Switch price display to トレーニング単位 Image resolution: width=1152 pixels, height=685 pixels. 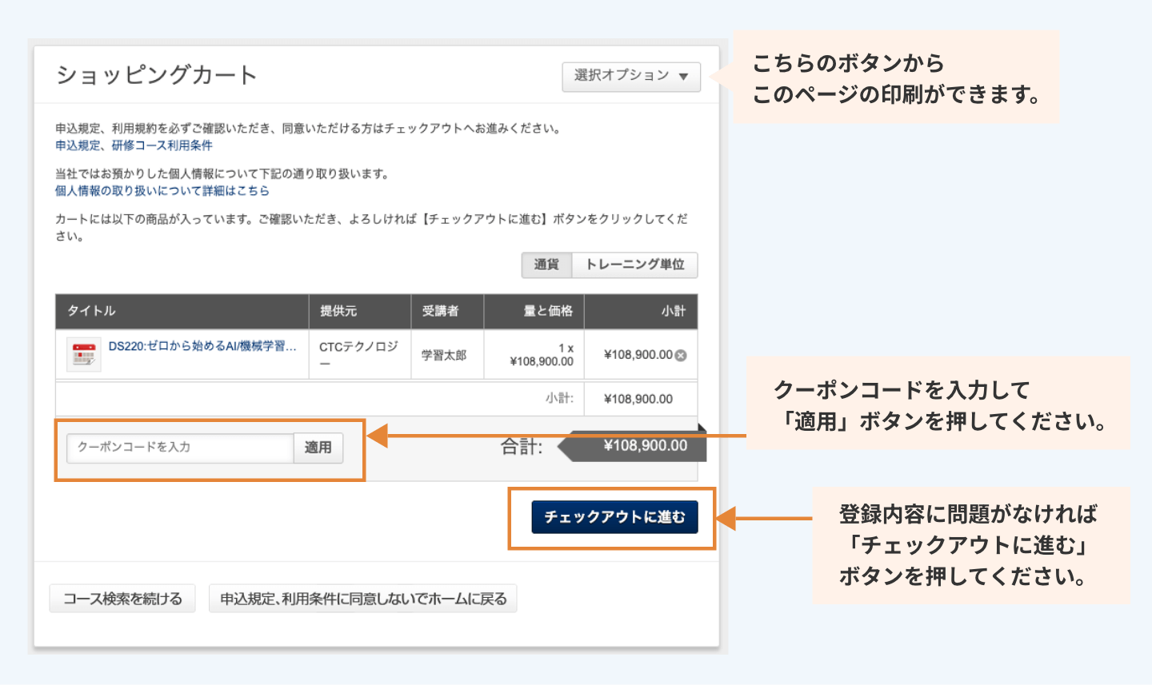tap(634, 265)
